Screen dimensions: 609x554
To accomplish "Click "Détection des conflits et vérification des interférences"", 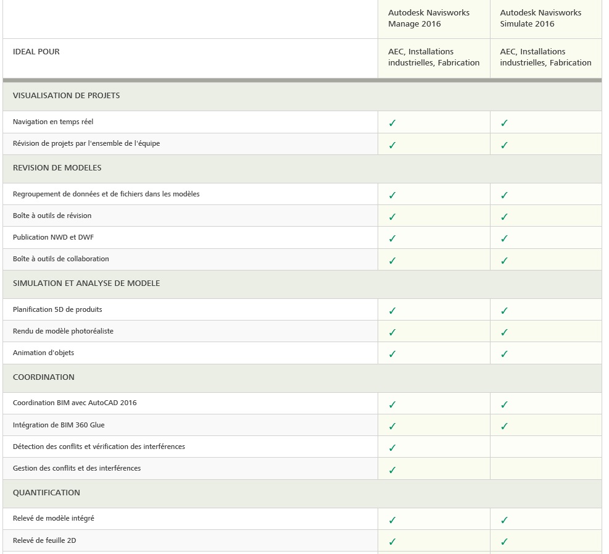I will pyautogui.click(x=99, y=447).
